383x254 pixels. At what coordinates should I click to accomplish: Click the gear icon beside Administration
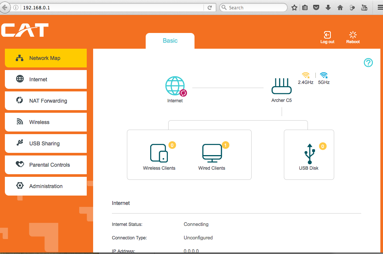(x=20, y=185)
